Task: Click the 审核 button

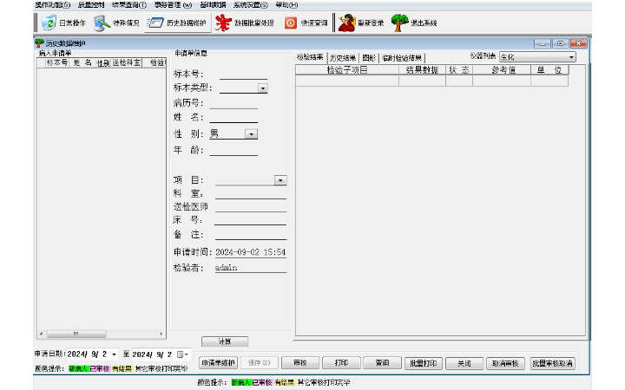Action: (x=300, y=363)
